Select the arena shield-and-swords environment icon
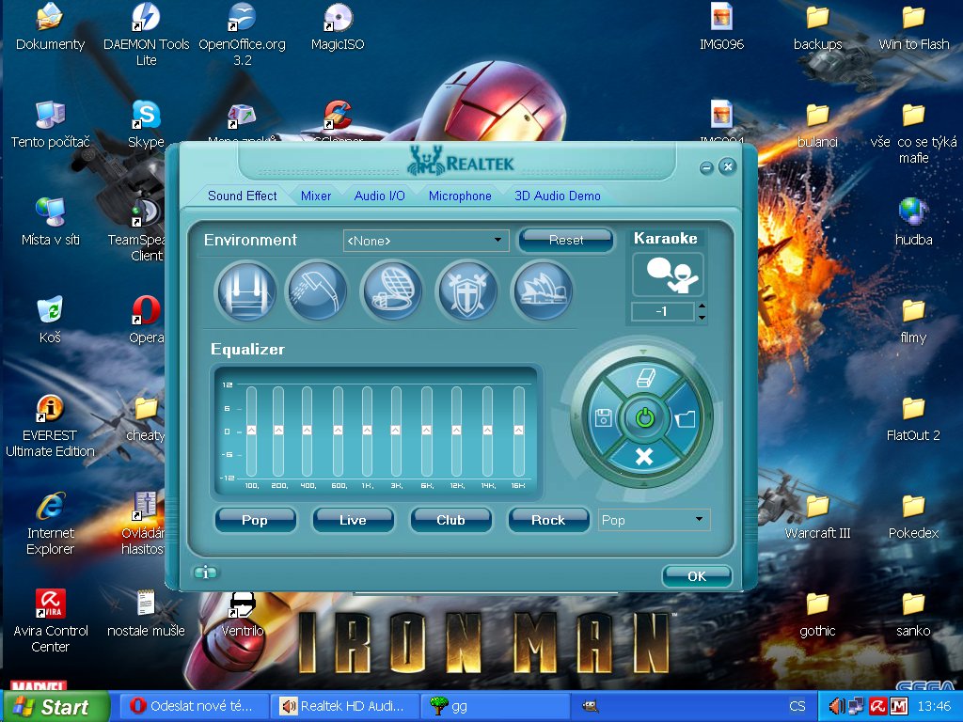This screenshot has height=722, width=963. (x=466, y=291)
